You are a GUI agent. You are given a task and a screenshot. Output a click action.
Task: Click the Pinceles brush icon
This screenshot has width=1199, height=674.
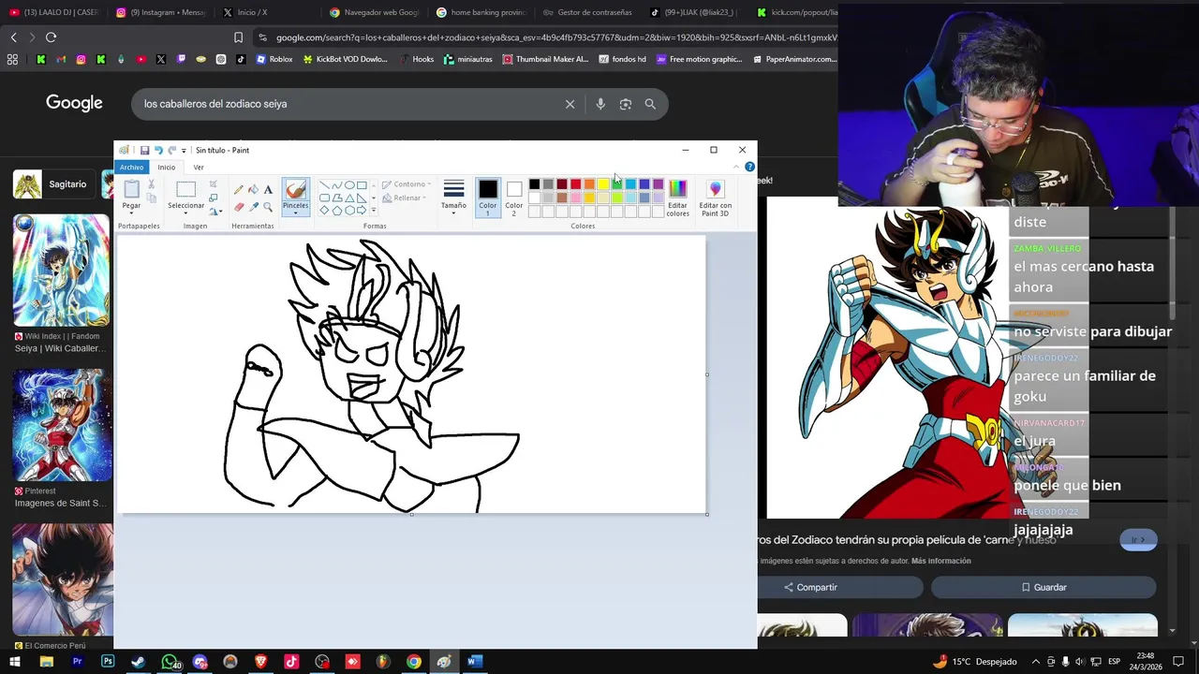[x=295, y=190]
